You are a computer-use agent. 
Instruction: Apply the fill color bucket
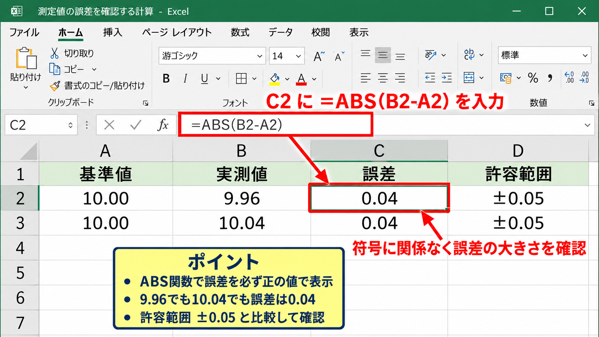pos(275,79)
